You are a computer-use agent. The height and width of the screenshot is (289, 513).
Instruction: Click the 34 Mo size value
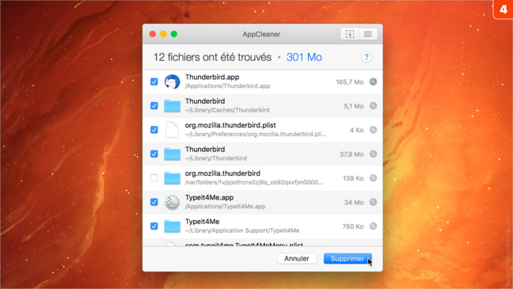(354, 203)
